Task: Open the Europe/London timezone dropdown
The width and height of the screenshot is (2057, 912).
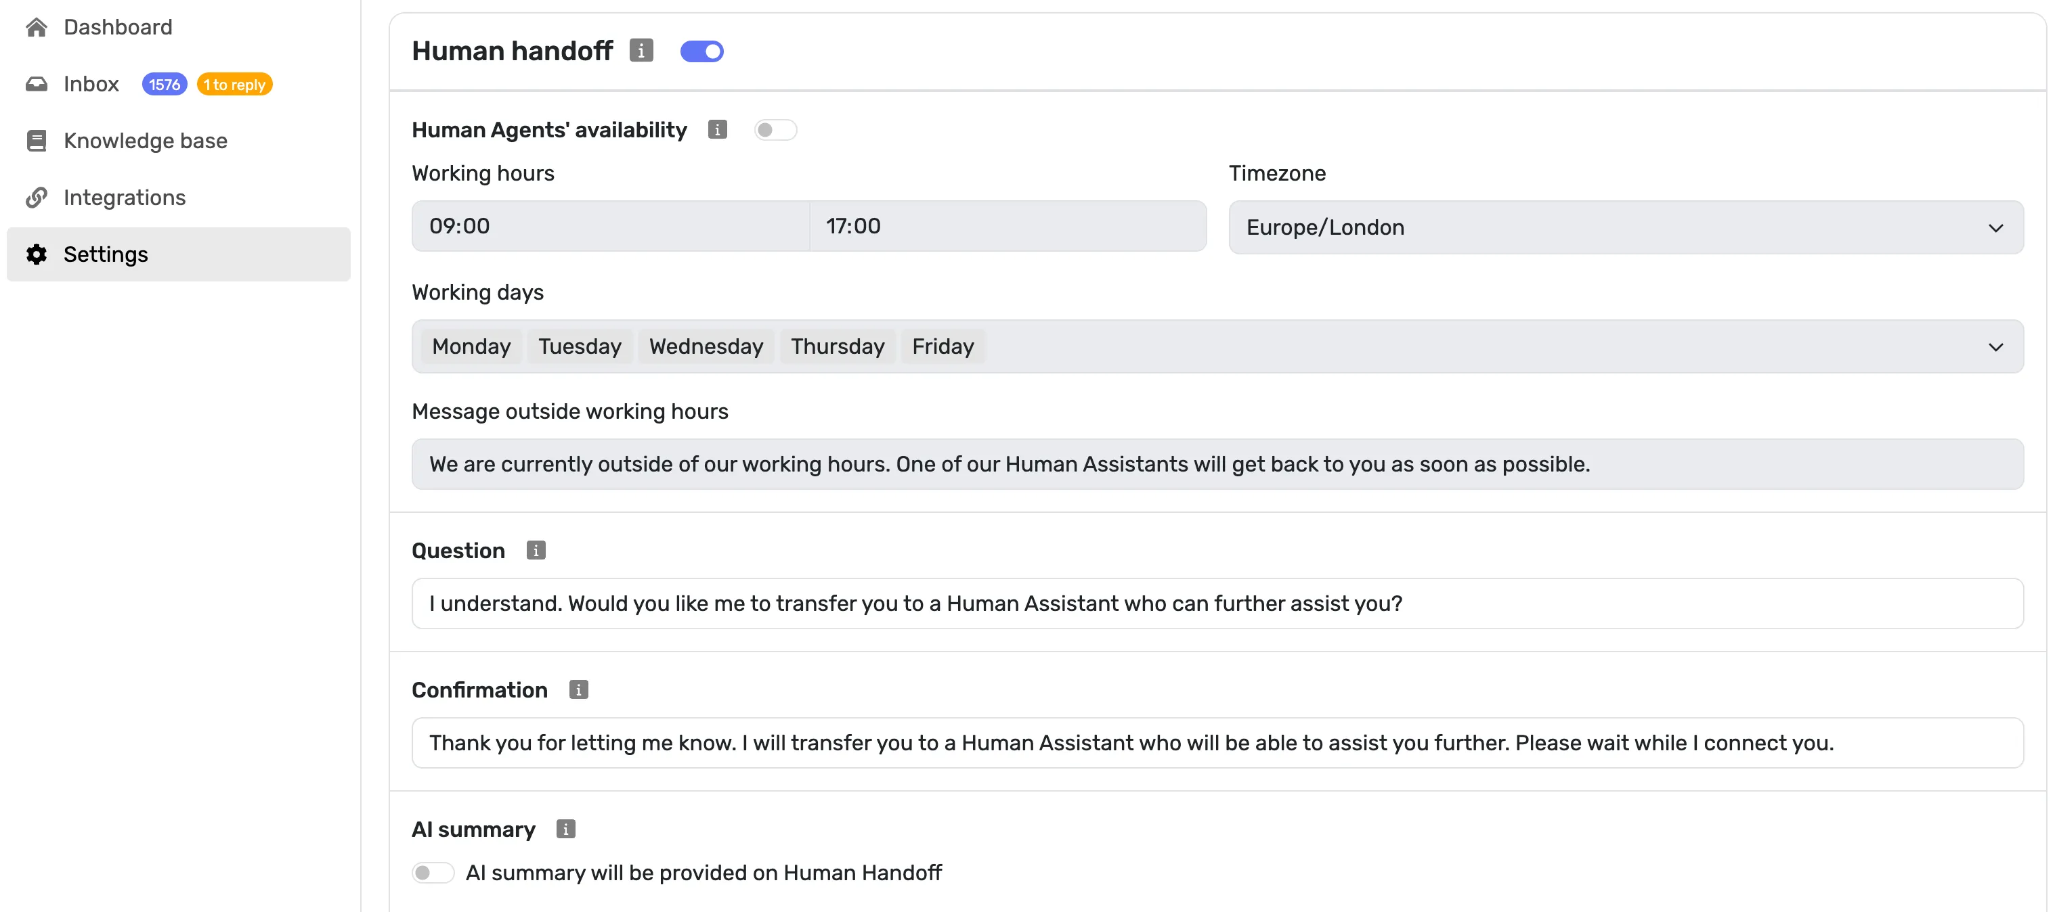Action: (1625, 227)
